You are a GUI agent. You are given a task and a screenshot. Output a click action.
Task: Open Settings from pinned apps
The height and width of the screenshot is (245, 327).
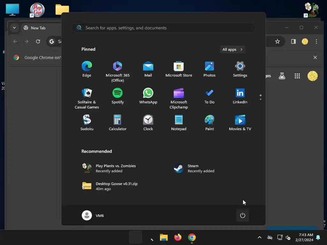240,69
